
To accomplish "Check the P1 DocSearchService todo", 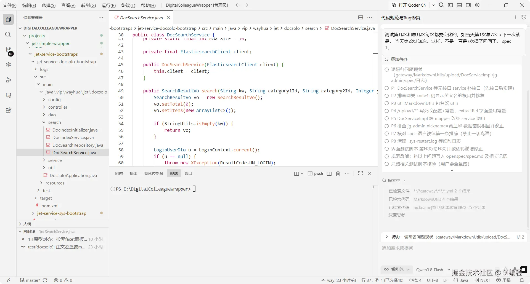I will point(387,88).
